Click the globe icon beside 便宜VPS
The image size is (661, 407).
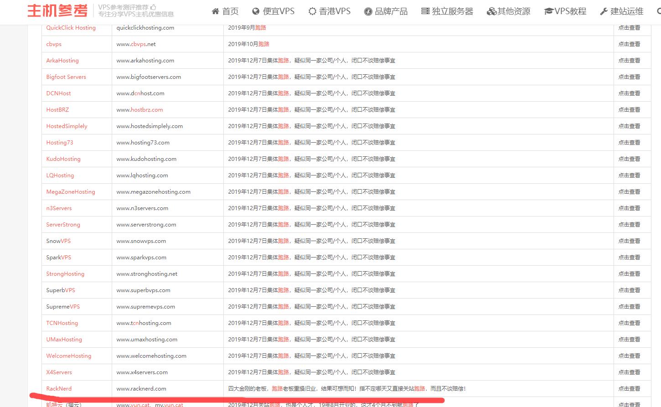click(256, 11)
